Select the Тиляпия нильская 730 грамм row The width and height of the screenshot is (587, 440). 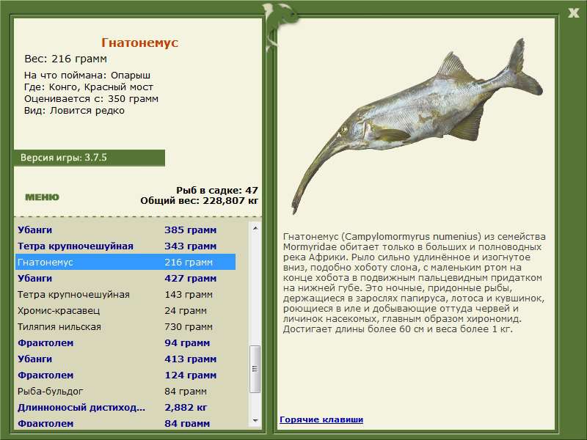pos(125,326)
